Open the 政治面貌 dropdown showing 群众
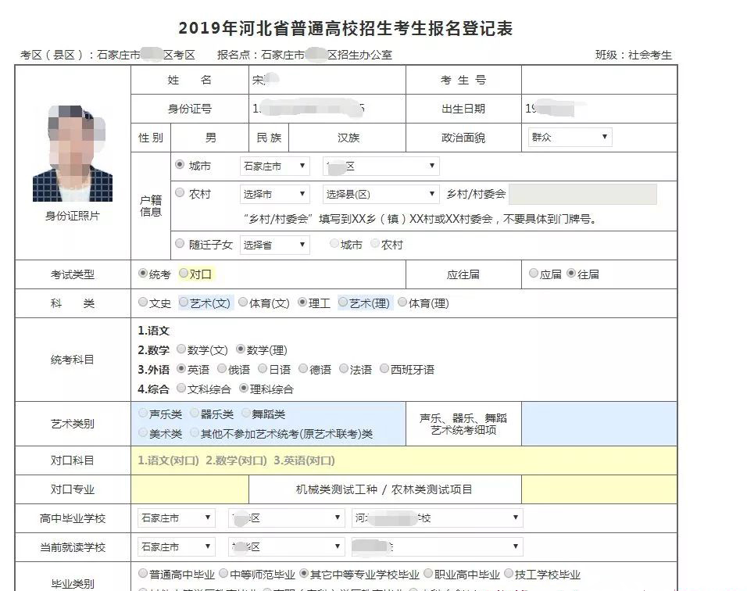747x591 pixels. click(570, 137)
